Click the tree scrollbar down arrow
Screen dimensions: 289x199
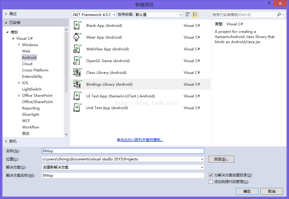pyautogui.click(x=66, y=134)
